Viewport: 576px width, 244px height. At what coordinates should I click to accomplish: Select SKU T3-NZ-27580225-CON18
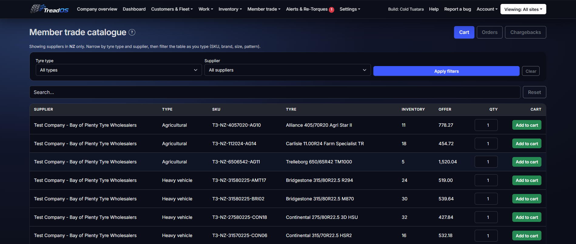(x=240, y=217)
